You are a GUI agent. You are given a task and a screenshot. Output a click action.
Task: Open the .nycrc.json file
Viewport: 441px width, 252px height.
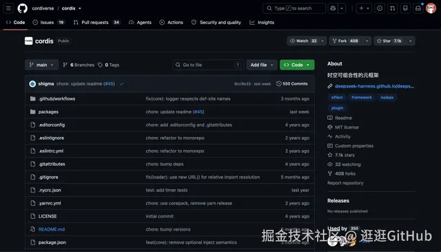coord(50,190)
